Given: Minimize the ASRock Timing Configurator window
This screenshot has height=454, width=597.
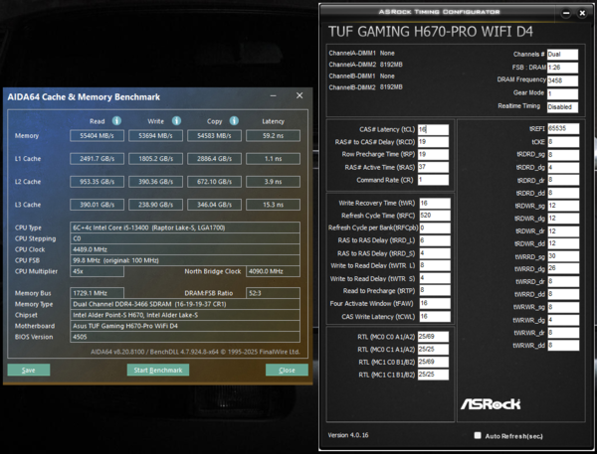Looking at the screenshot, I should (x=566, y=13).
